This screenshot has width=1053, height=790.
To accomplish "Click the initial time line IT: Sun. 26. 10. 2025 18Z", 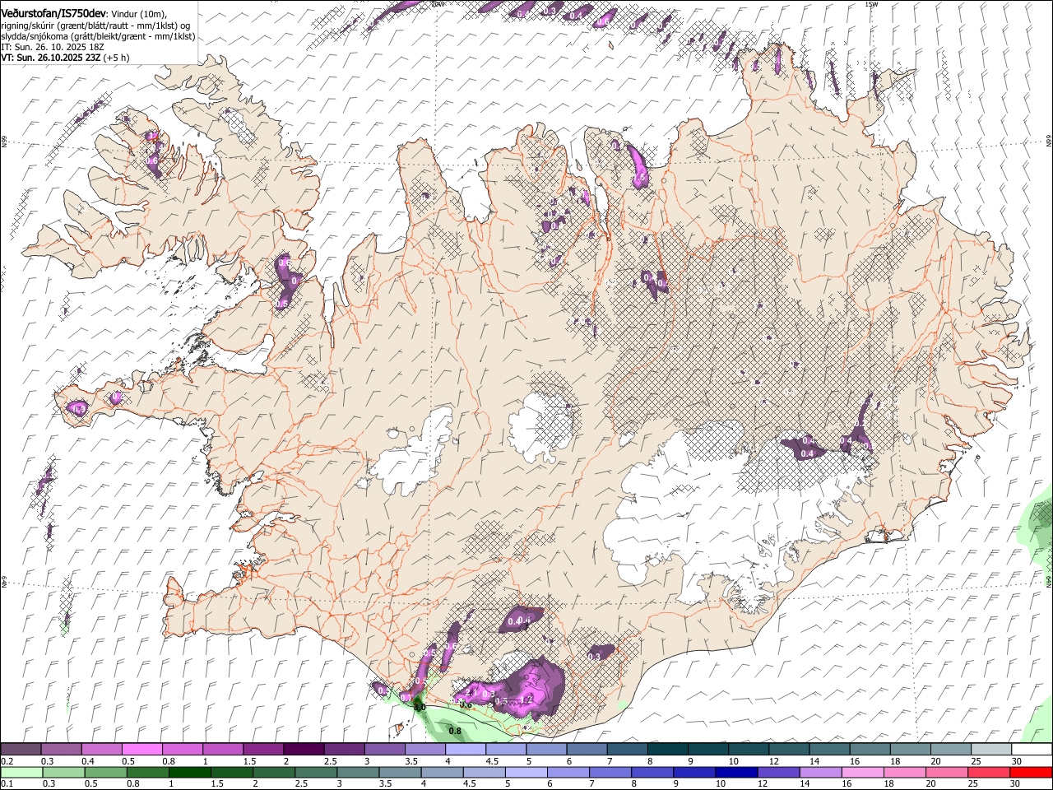I will (53, 48).
